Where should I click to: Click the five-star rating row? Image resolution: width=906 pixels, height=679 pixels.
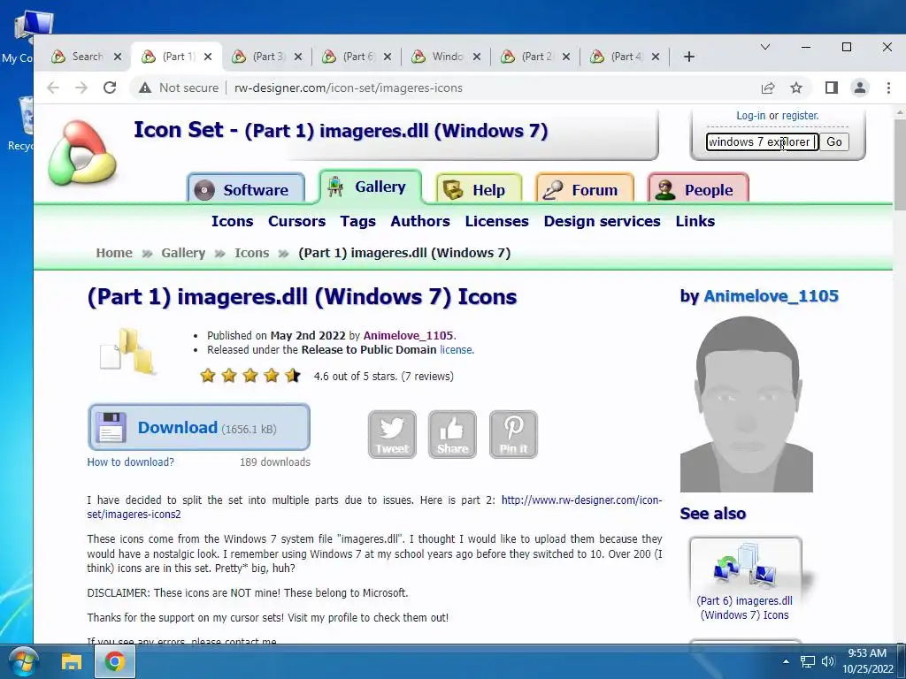(250, 376)
